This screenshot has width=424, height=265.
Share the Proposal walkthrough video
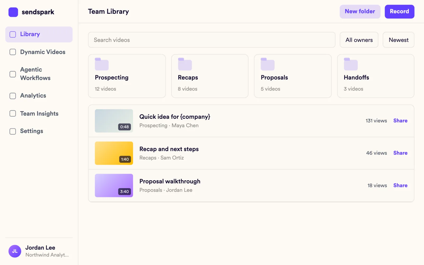(400, 185)
